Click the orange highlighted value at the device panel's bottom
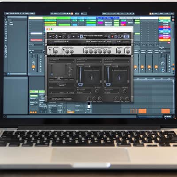 71,112
